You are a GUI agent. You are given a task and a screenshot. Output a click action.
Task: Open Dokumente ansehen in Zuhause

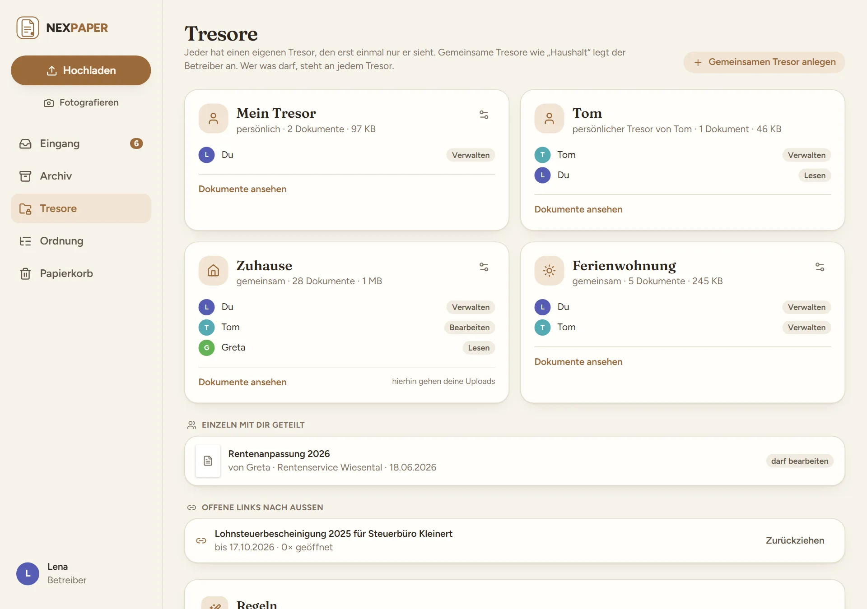(242, 382)
